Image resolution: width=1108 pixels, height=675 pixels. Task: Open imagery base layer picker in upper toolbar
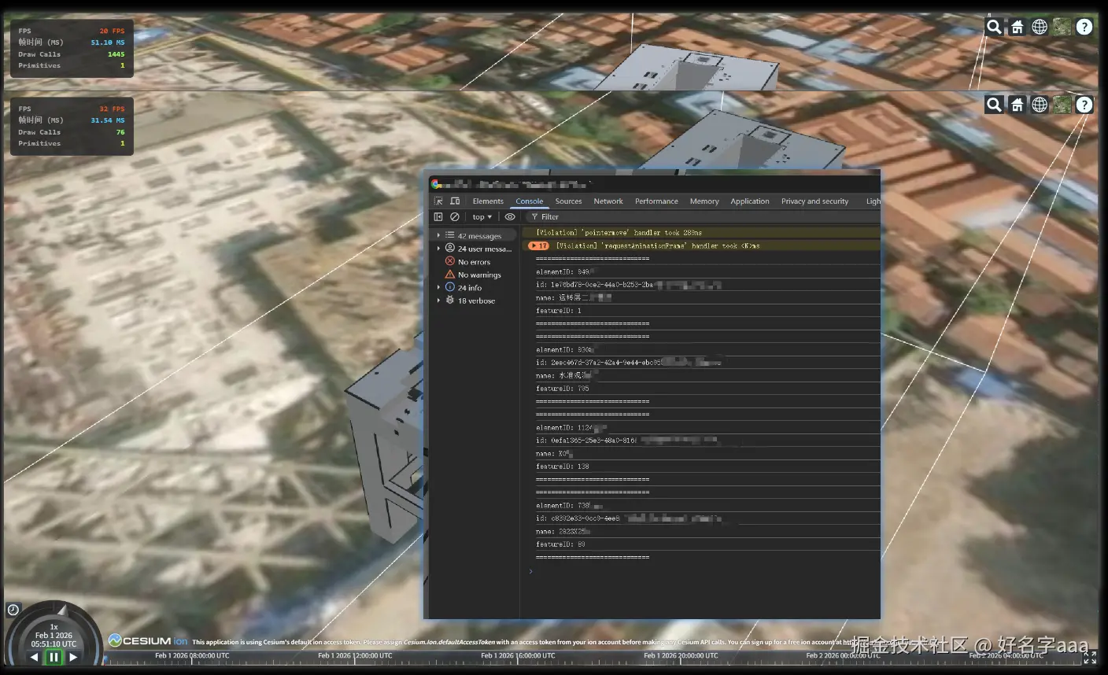pos(1062,28)
